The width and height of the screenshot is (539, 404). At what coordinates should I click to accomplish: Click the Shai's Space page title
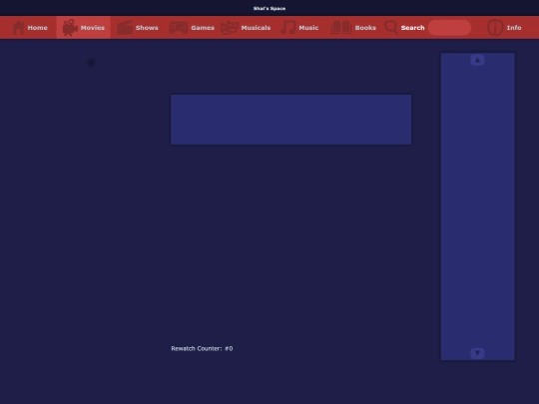tap(269, 8)
